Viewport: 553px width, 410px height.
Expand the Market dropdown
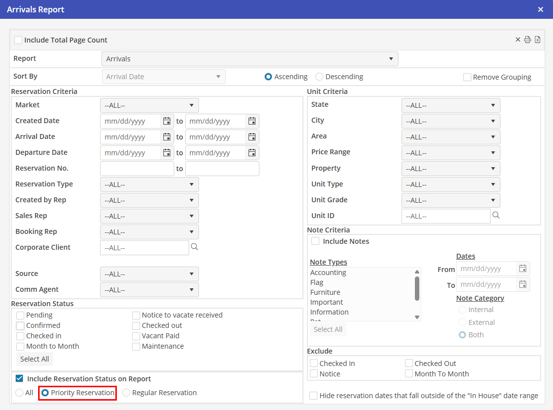click(x=149, y=105)
